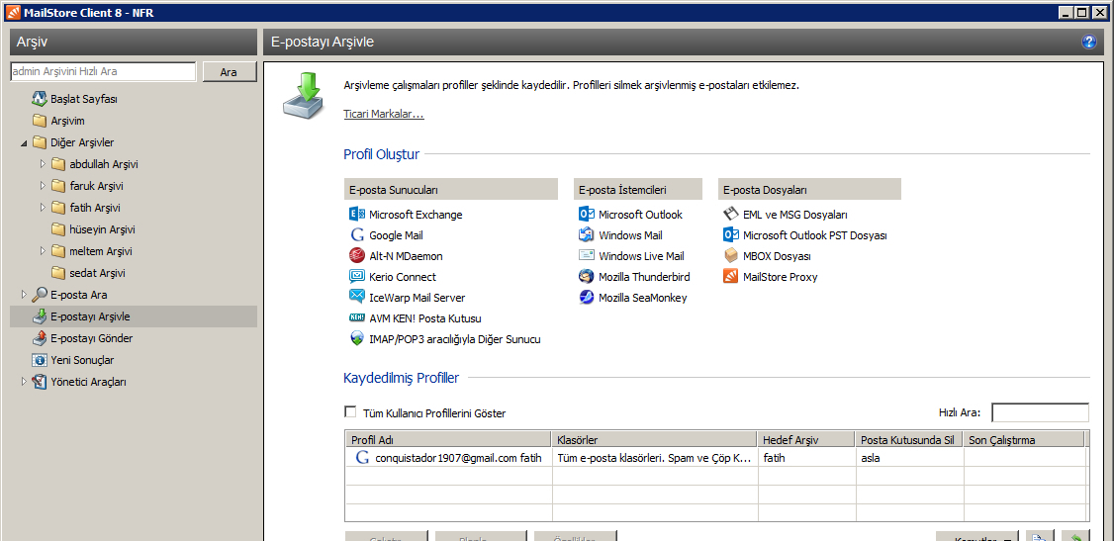Click the IMAP/POP3 Diğer Sunucu icon

point(356,339)
